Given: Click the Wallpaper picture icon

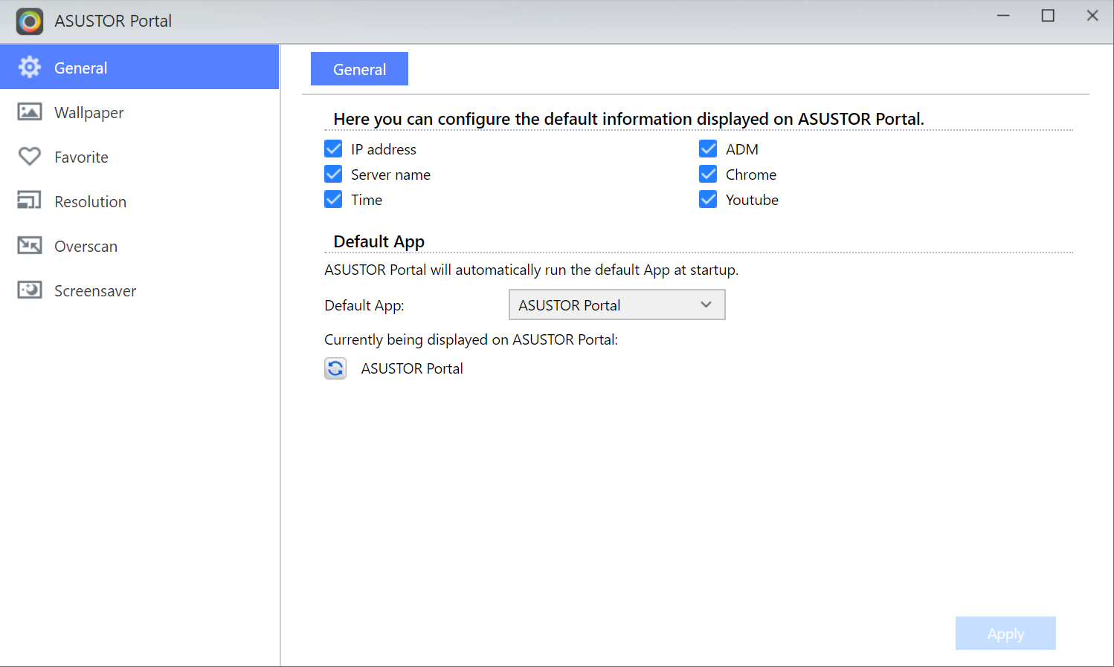Looking at the screenshot, I should coord(30,112).
